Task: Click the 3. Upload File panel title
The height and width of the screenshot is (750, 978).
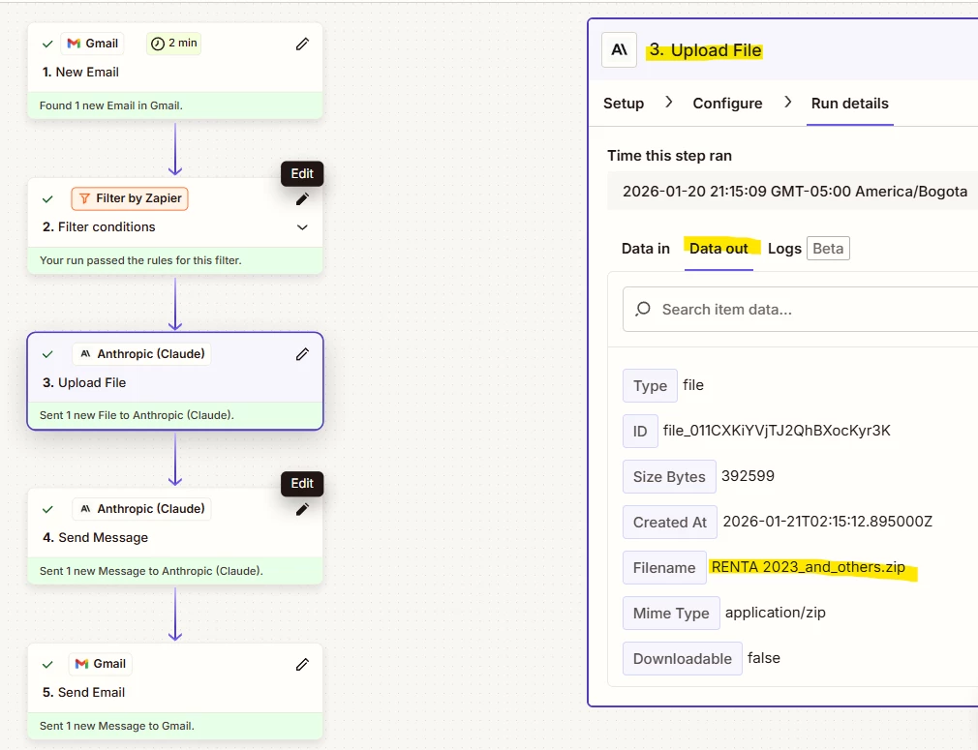Action: click(705, 50)
